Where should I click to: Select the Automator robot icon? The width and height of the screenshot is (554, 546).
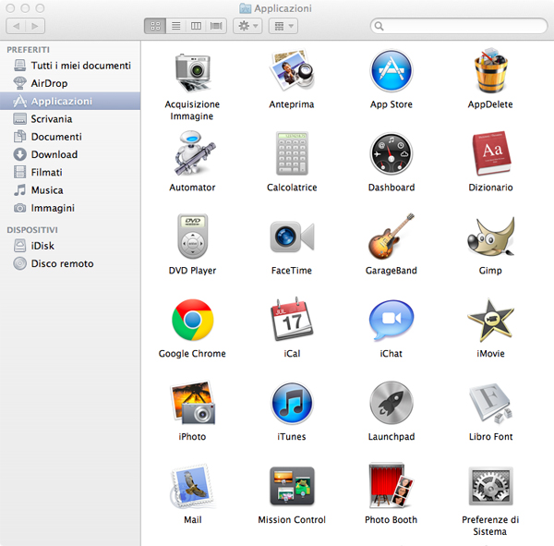click(x=192, y=154)
